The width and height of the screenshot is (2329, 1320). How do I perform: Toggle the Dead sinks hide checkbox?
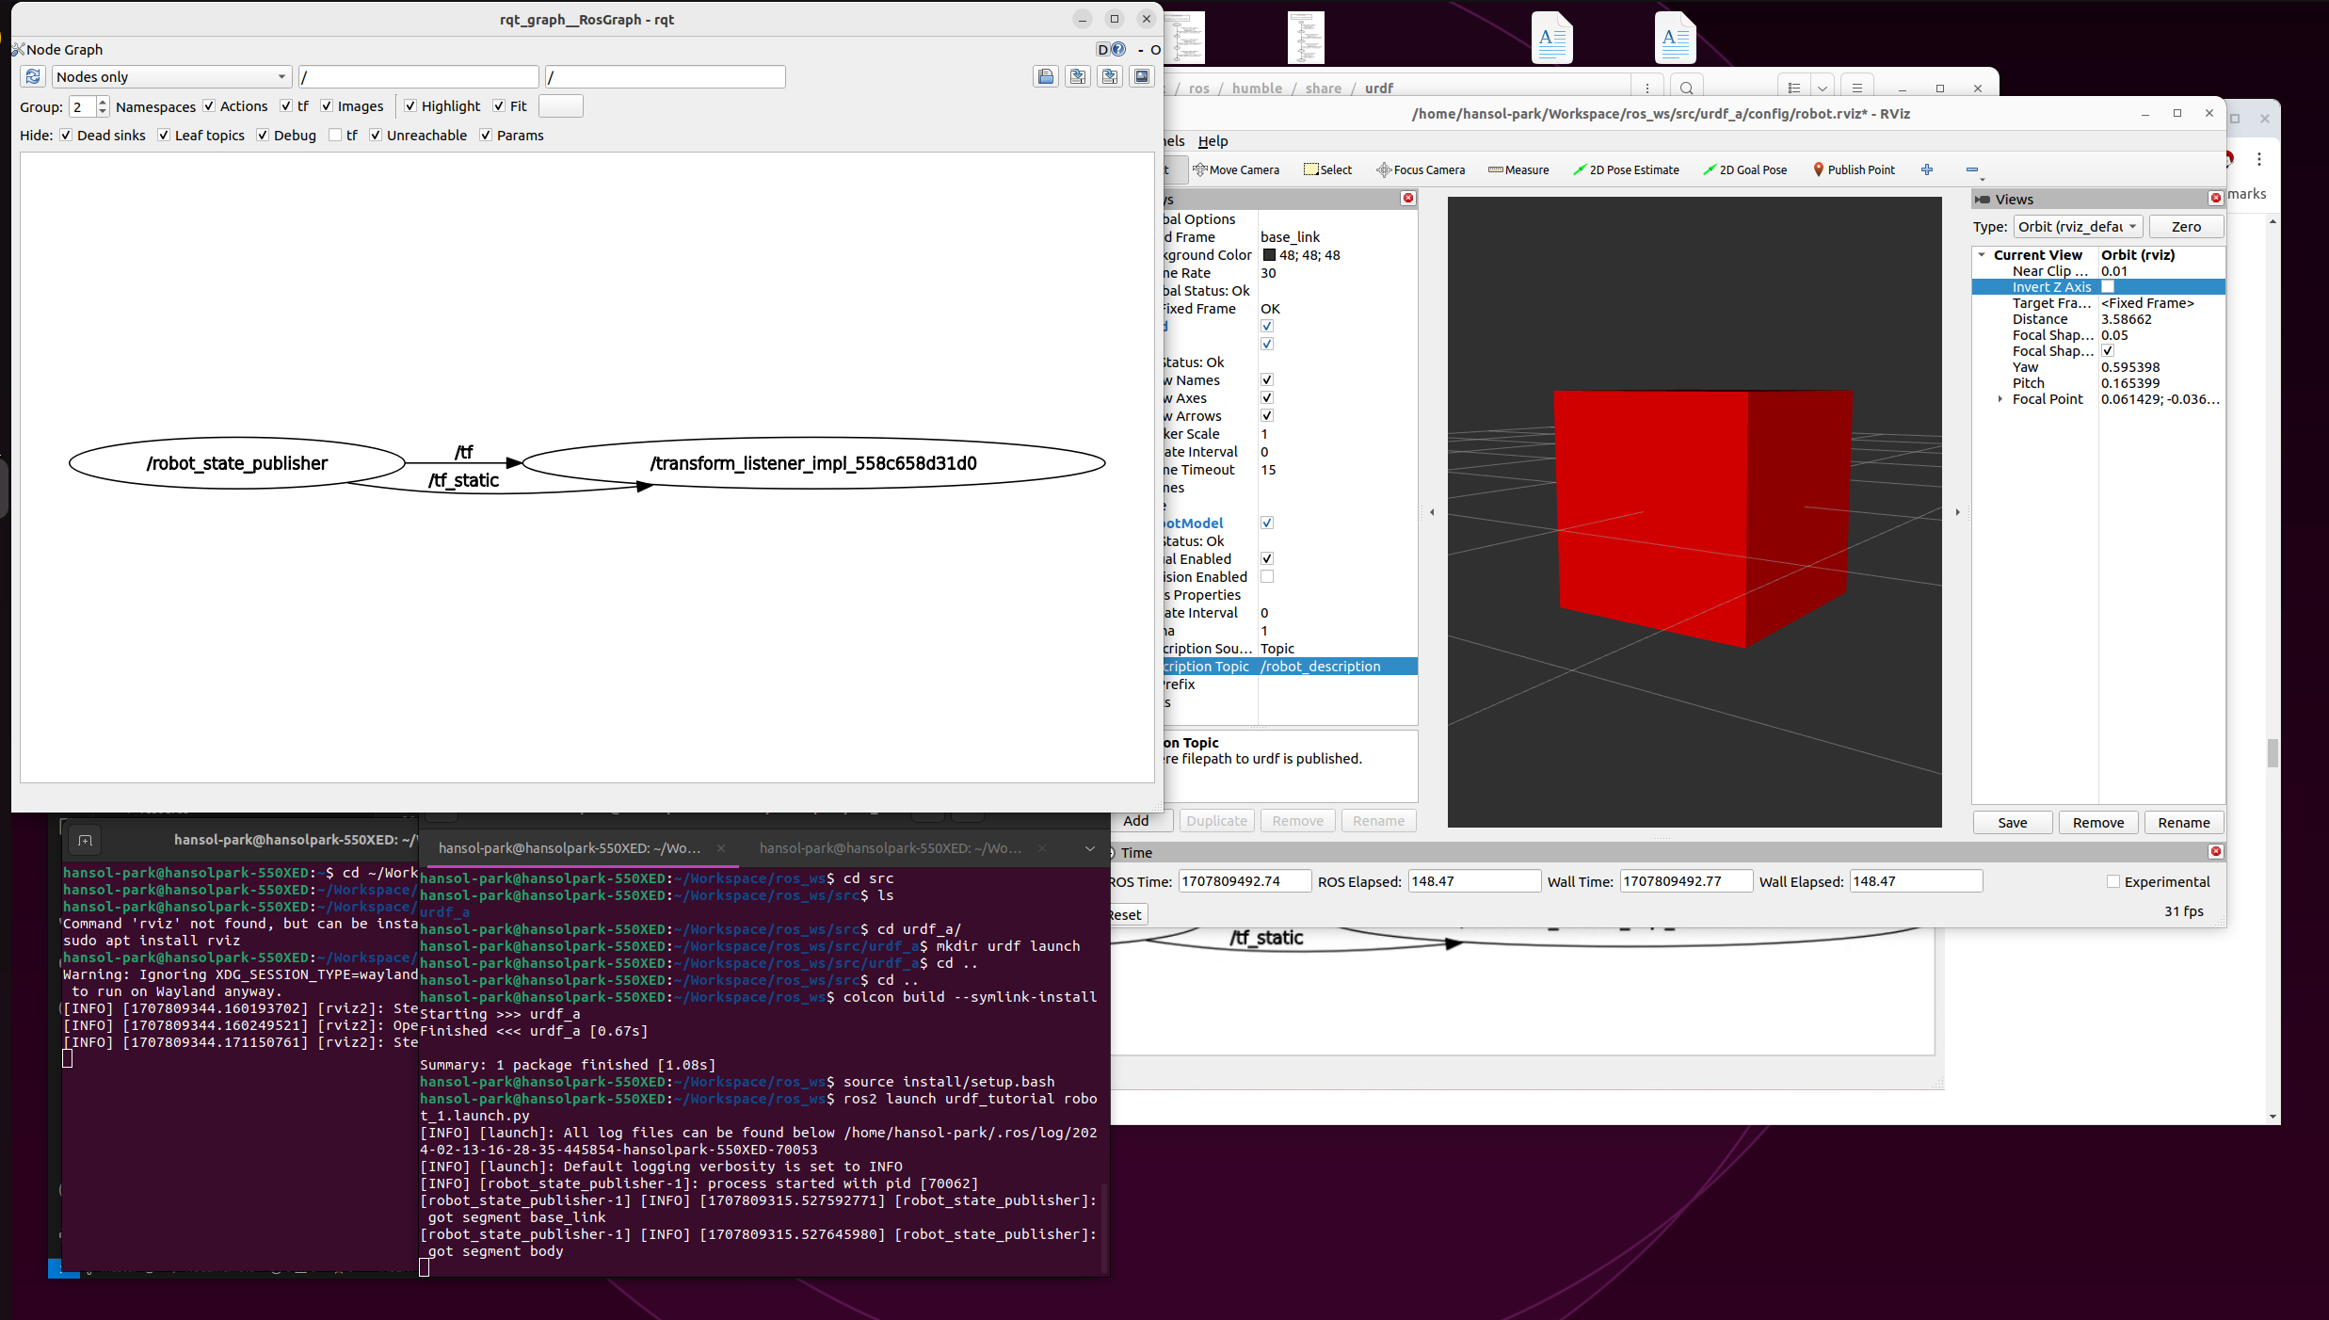[x=66, y=135]
